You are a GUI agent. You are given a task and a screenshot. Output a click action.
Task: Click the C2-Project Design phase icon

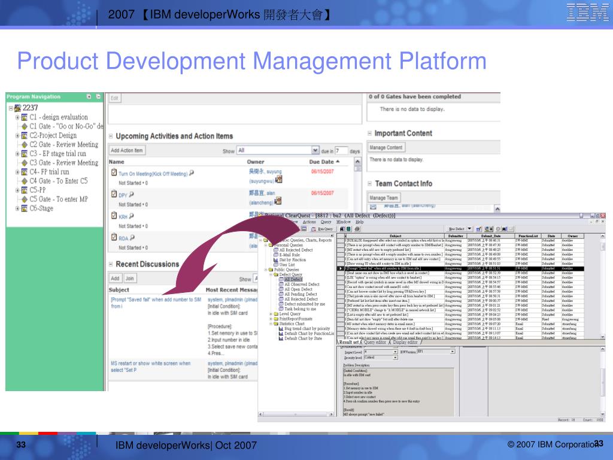[x=25, y=135]
